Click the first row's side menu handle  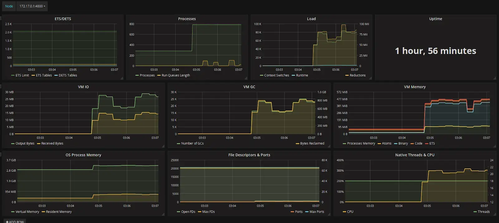[1, 18]
